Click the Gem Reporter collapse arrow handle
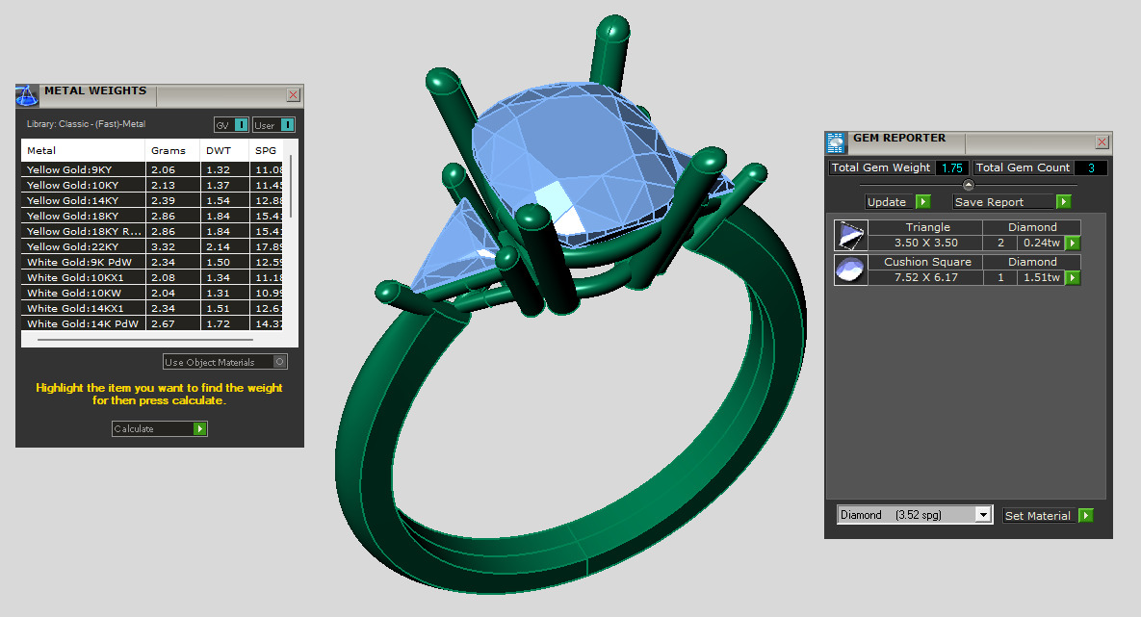1141x617 pixels. [968, 185]
